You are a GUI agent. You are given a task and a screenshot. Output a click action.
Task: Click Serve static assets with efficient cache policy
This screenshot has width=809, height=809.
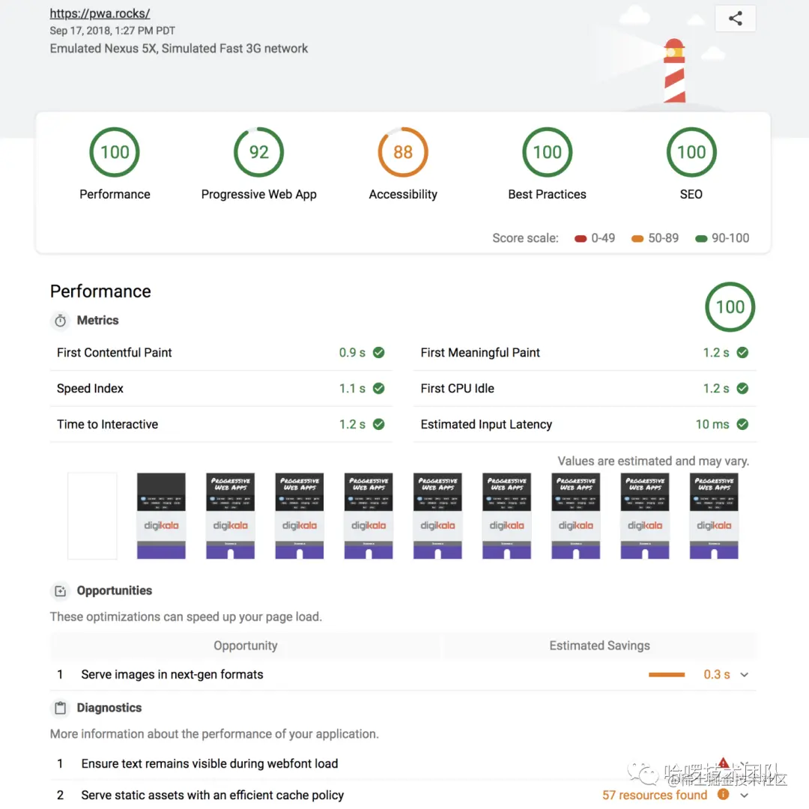coord(212,796)
